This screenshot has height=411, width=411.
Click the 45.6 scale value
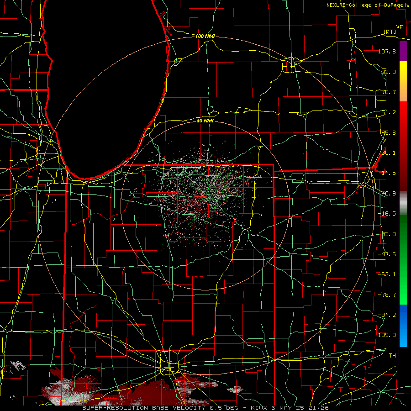tap(389, 132)
